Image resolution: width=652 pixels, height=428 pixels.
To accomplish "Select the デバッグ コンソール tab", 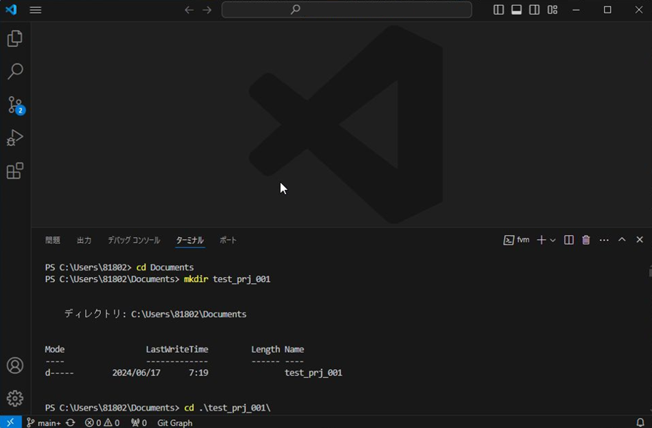I will 134,240.
